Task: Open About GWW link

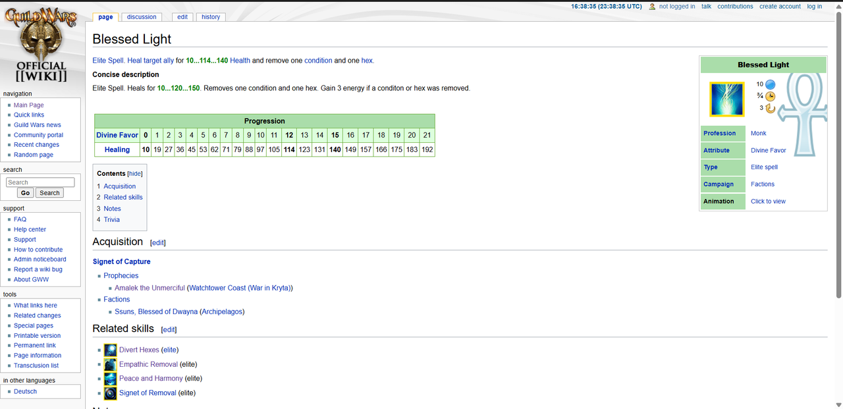Action: [31, 279]
